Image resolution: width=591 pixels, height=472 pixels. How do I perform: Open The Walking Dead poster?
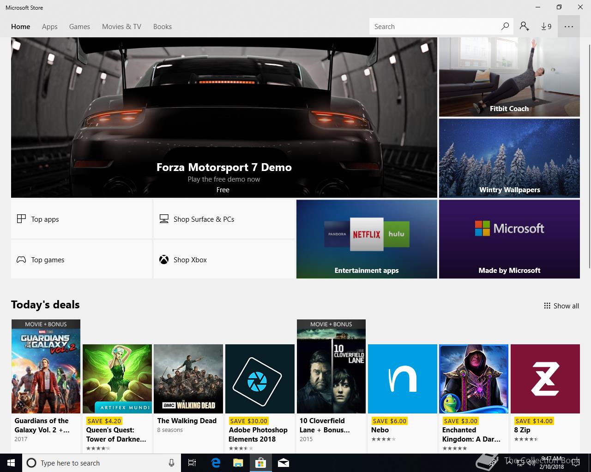tap(188, 379)
